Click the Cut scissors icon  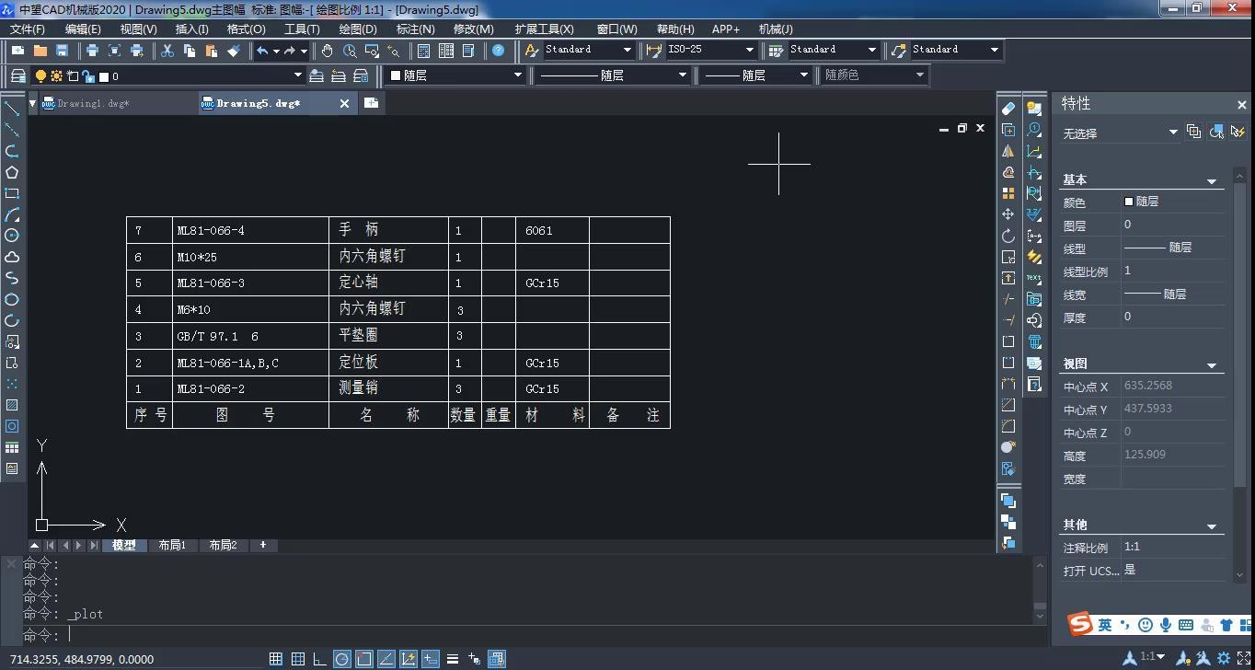pos(167,51)
